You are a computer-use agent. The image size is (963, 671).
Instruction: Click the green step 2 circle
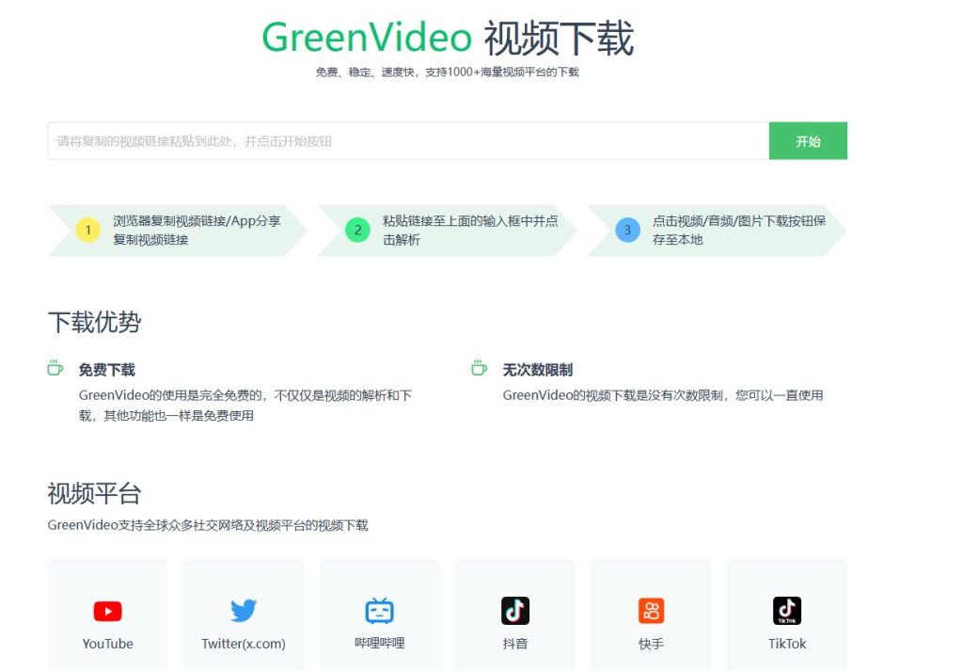tap(357, 230)
